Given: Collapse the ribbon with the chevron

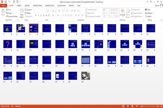Looking at the screenshot, I should click(x=161, y=20).
